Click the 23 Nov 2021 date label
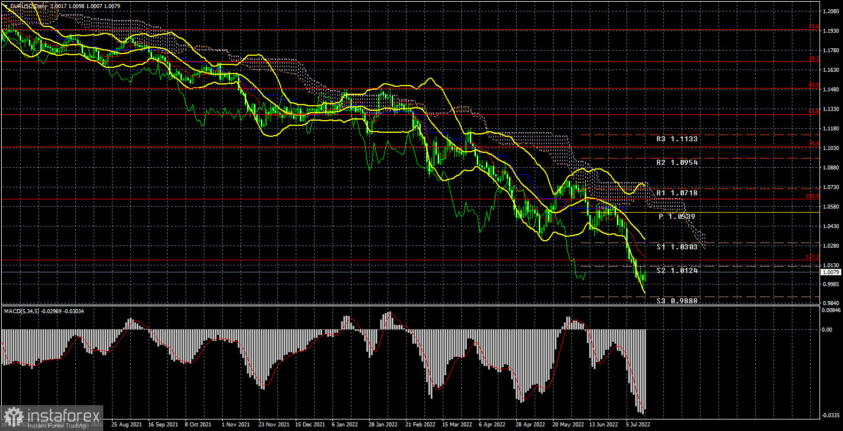 273,425
